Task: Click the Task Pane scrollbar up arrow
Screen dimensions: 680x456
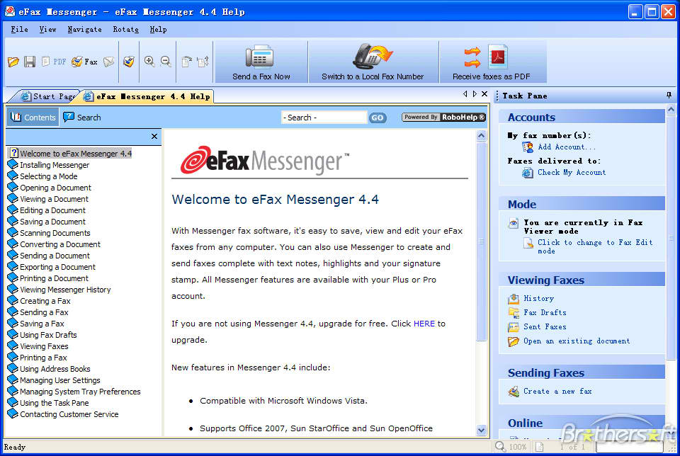Action: pyautogui.click(x=671, y=109)
